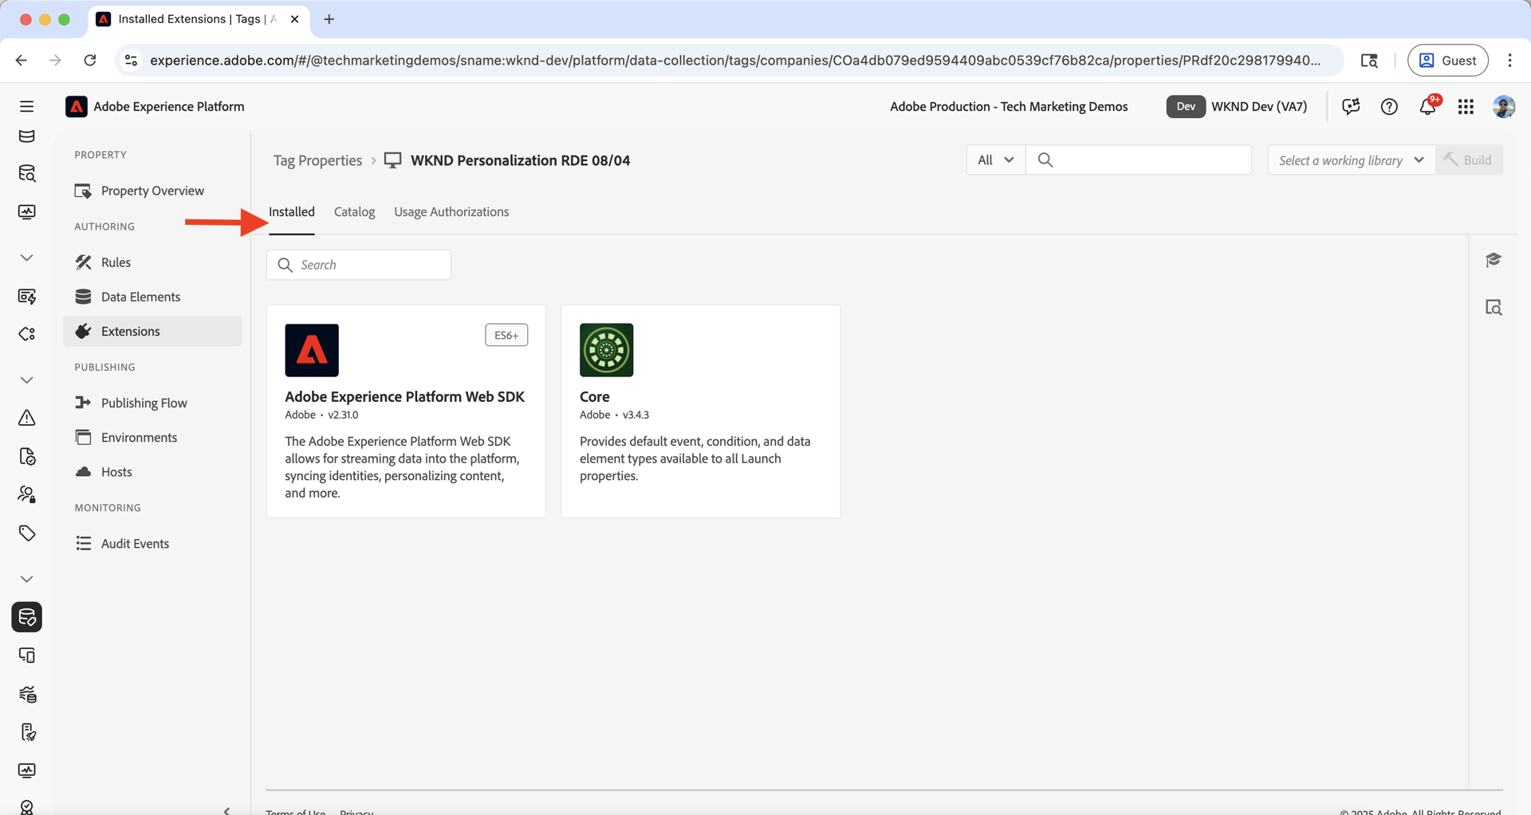
Task: Click the Core extension gear logo
Action: (606, 350)
